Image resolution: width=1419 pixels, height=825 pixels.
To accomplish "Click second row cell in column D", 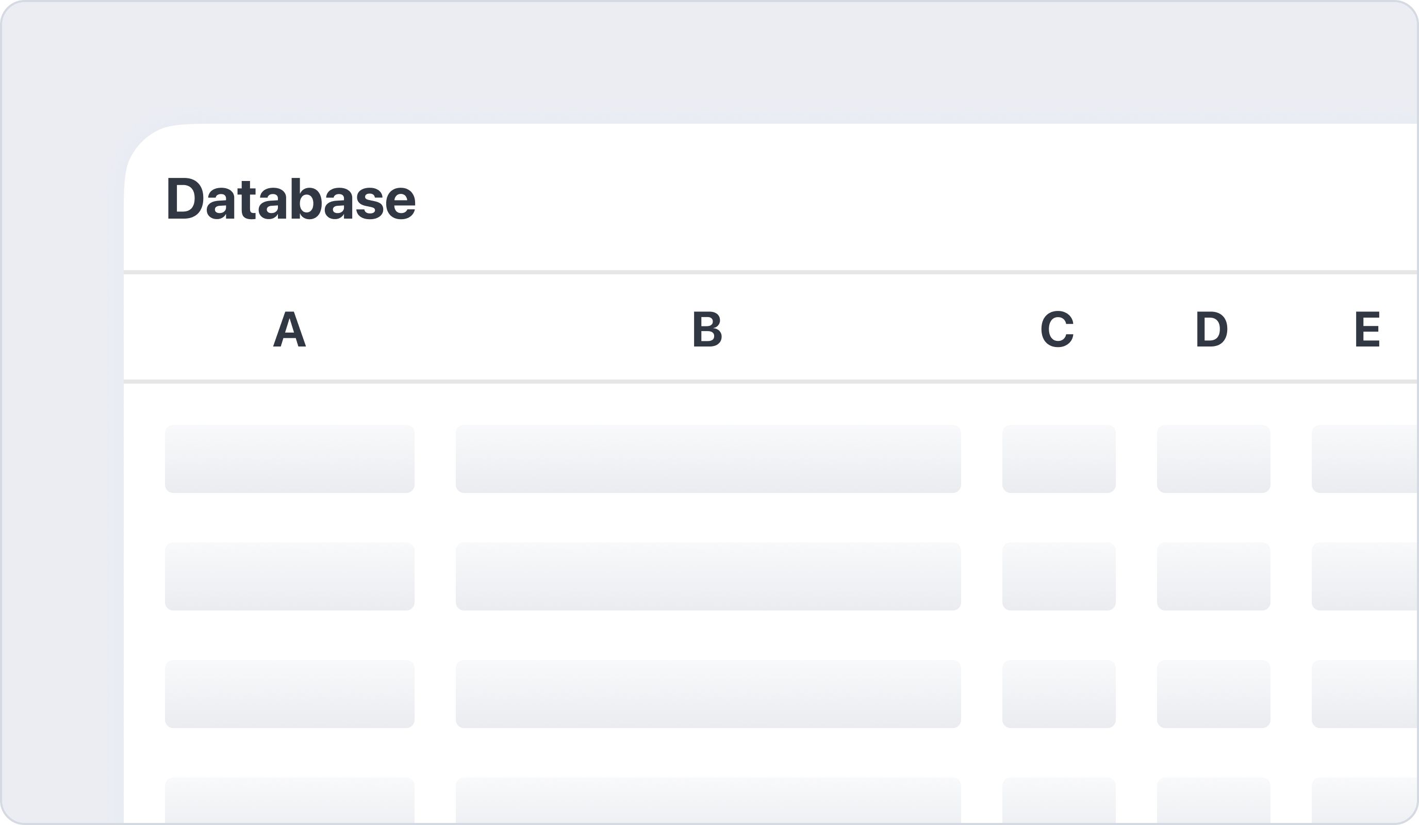I will [1213, 576].
